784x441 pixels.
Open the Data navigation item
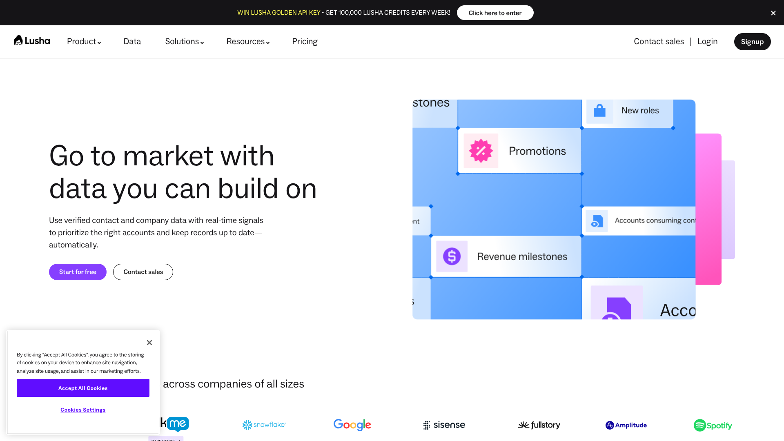pos(132,41)
